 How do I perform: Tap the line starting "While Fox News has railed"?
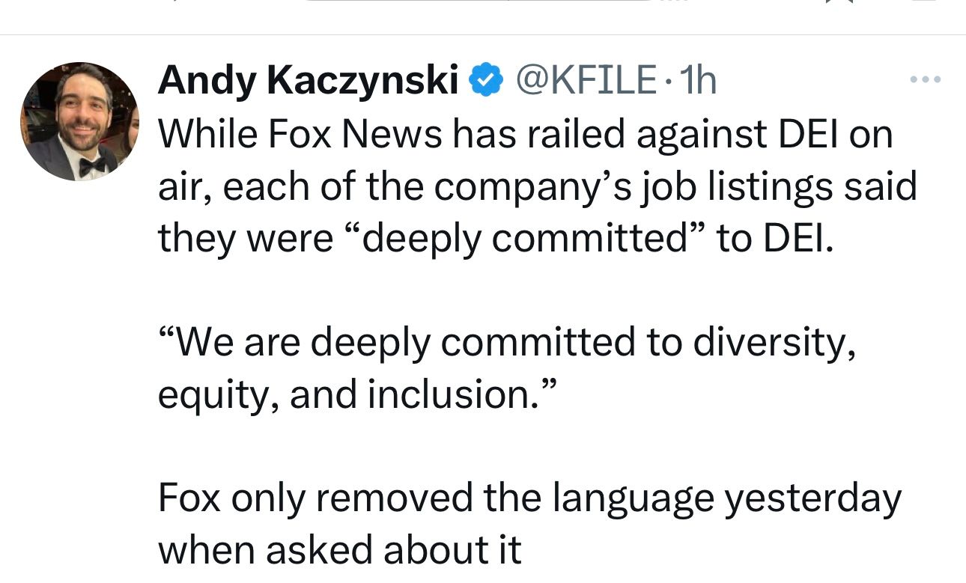point(526,135)
